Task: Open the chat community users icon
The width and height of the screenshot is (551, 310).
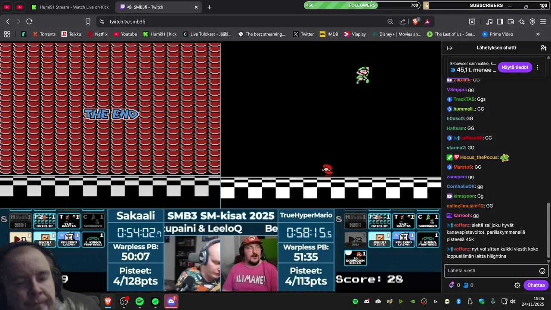Action: click(x=543, y=48)
